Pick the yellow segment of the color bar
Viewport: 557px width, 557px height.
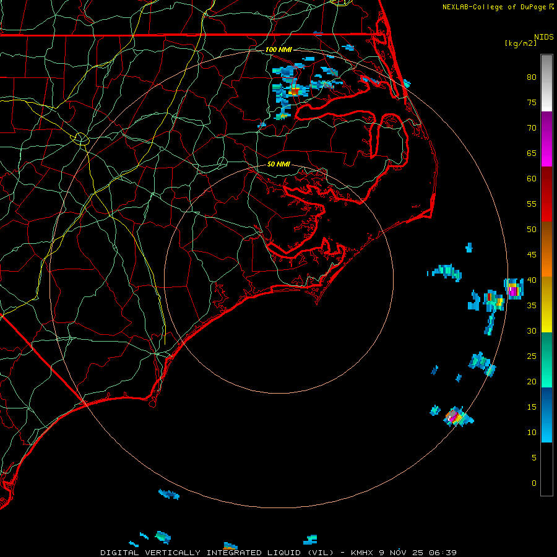(546, 304)
